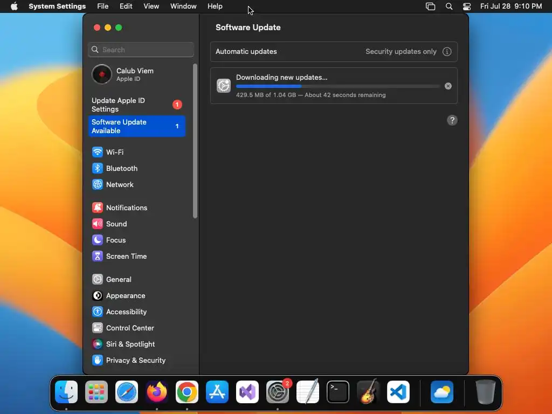Open the Window menu
Image resolution: width=552 pixels, height=414 pixels.
pos(183,6)
